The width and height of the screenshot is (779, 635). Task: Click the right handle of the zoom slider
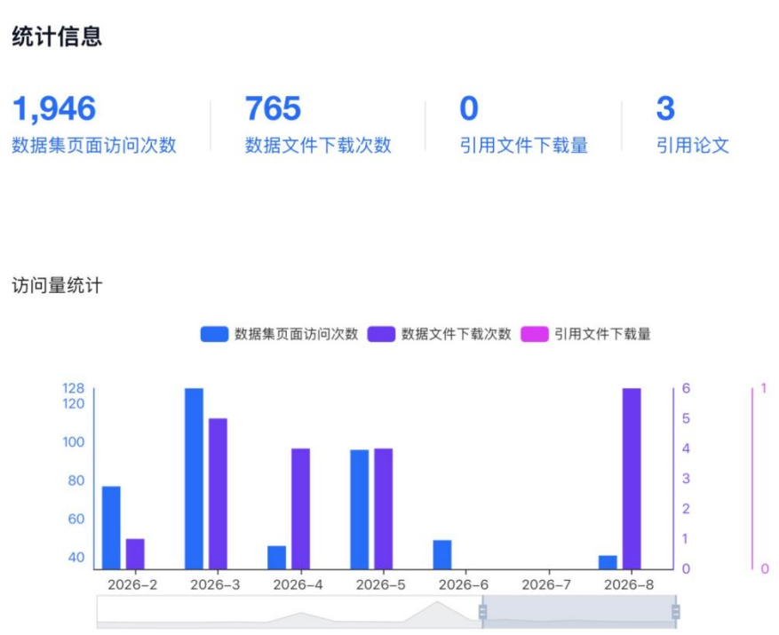tap(676, 612)
